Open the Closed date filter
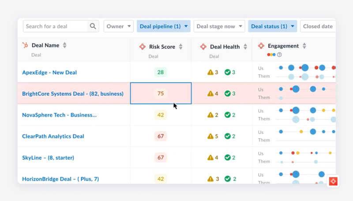 pyautogui.click(x=318, y=27)
